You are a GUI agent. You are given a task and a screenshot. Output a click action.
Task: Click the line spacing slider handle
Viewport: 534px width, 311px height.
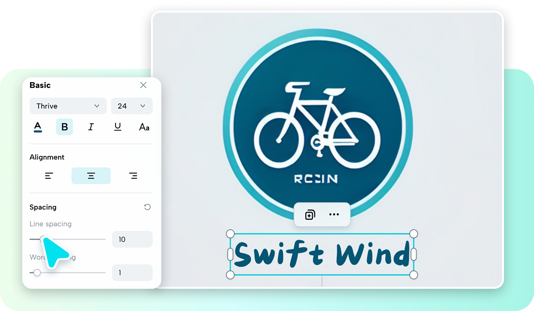tap(43, 239)
